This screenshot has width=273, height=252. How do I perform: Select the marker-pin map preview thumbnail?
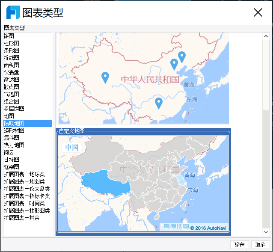(144, 78)
